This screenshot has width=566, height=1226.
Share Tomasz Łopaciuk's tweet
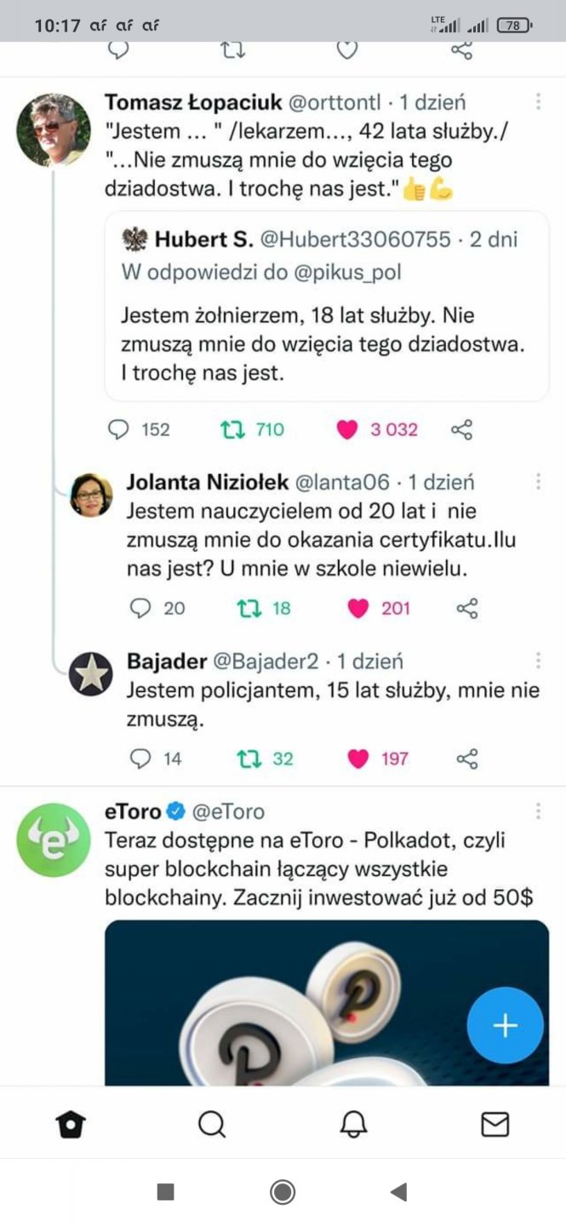pos(461,430)
